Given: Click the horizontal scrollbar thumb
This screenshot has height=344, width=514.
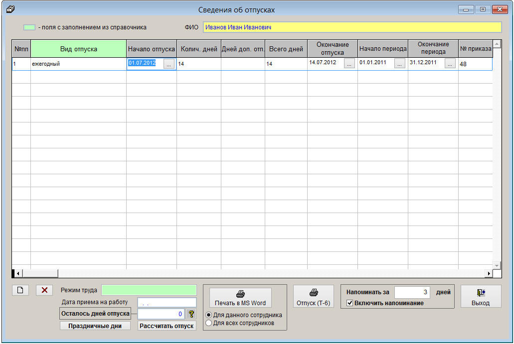Looking at the screenshot, I should click(x=40, y=273).
